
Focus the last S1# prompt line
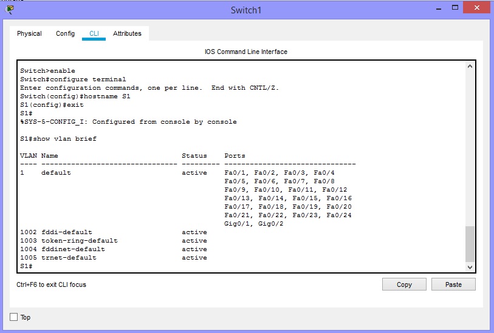point(26,266)
